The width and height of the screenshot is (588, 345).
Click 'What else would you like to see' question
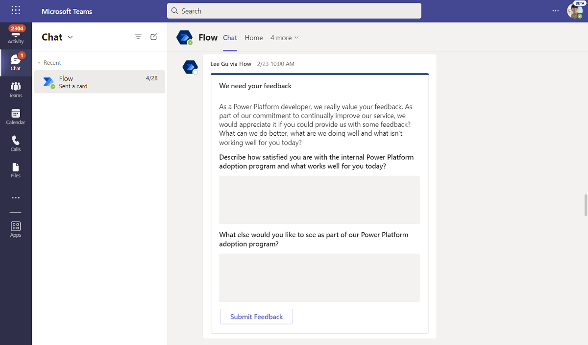(x=314, y=239)
